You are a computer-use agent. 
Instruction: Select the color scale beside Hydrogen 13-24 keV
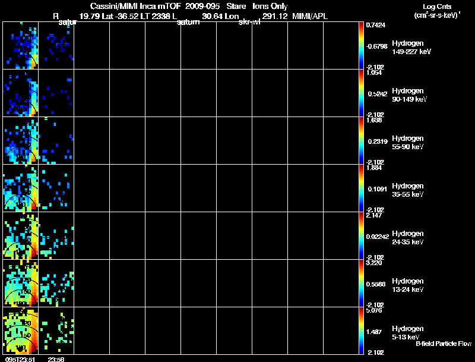pyautogui.click(x=361, y=284)
